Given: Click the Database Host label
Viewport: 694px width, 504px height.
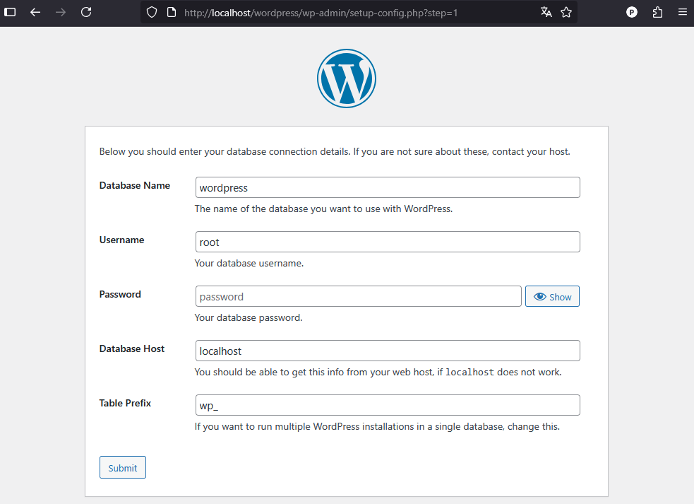Looking at the screenshot, I should tap(131, 349).
